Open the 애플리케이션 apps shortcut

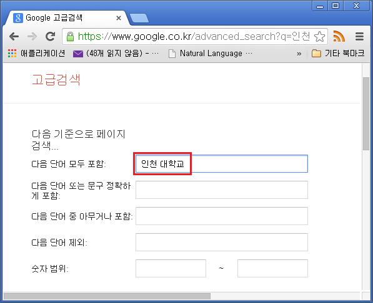36,54
